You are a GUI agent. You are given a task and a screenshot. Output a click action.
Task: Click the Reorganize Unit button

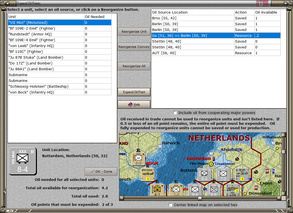pyautogui.click(x=134, y=32)
